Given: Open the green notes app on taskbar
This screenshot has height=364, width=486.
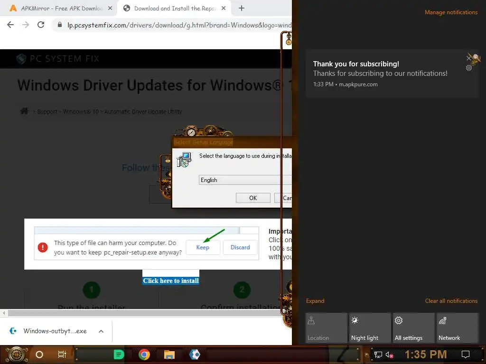Looking at the screenshot, I should 119,355.
